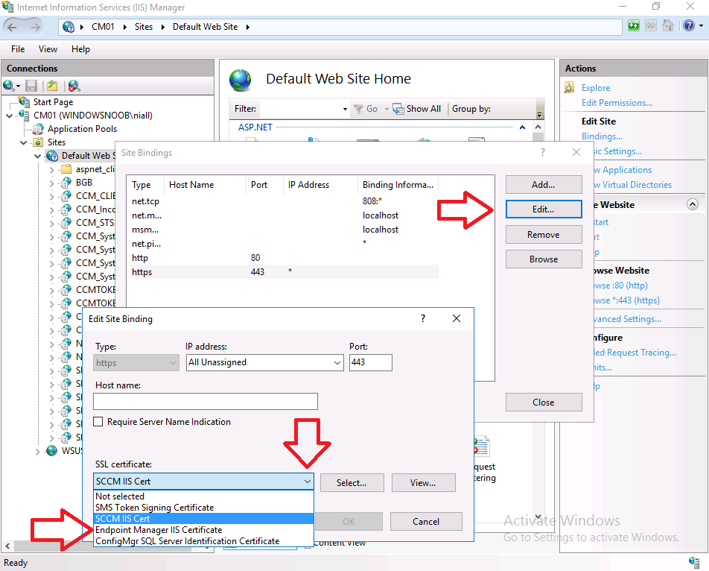Viewport: 709px width, 571px height.
Task: Open the help icon in top toolbar
Action: [689, 26]
